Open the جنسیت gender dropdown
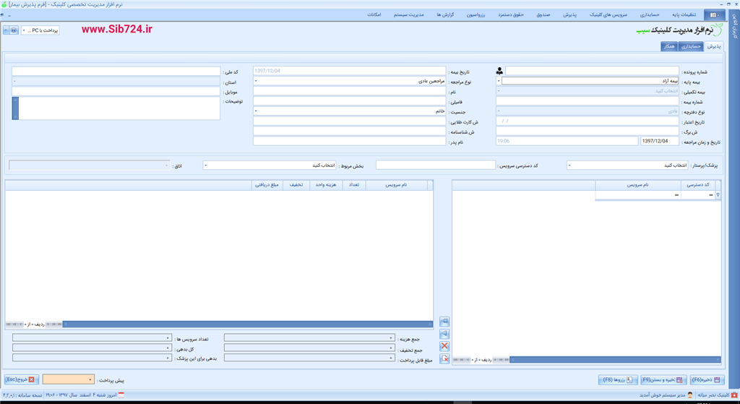 coord(349,111)
